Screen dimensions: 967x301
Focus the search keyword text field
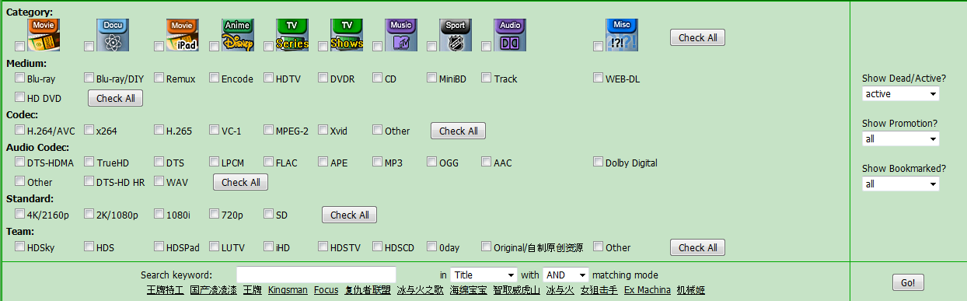(x=316, y=275)
